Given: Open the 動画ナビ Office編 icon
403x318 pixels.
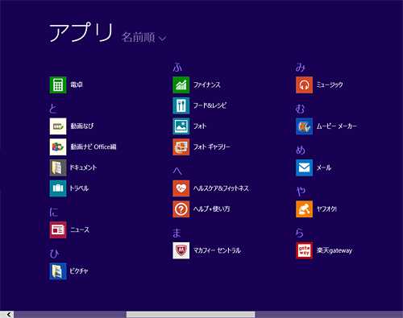Looking at the screenshot, I should [58, 147].
